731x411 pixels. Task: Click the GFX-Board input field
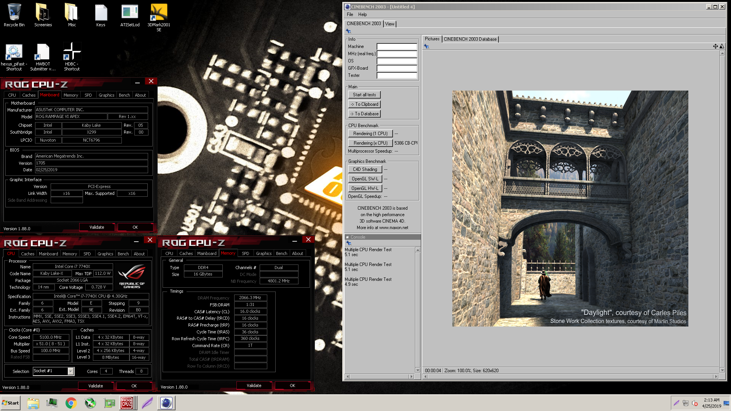click(x=397, y=68)
